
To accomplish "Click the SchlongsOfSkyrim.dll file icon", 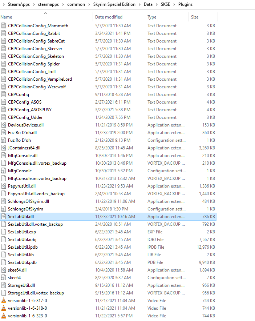I will click(x=4, y=201).
